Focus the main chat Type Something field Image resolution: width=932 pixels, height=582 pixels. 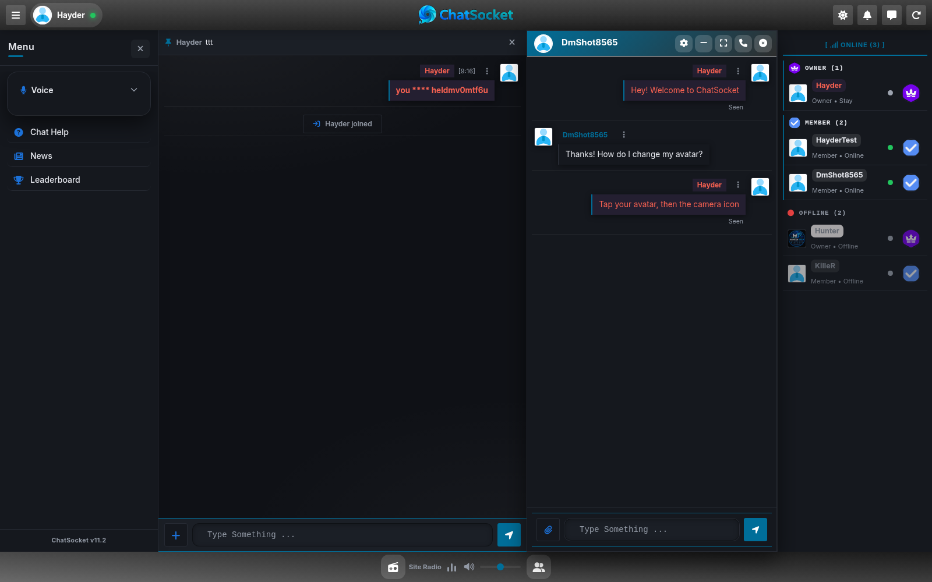point(343,535)
